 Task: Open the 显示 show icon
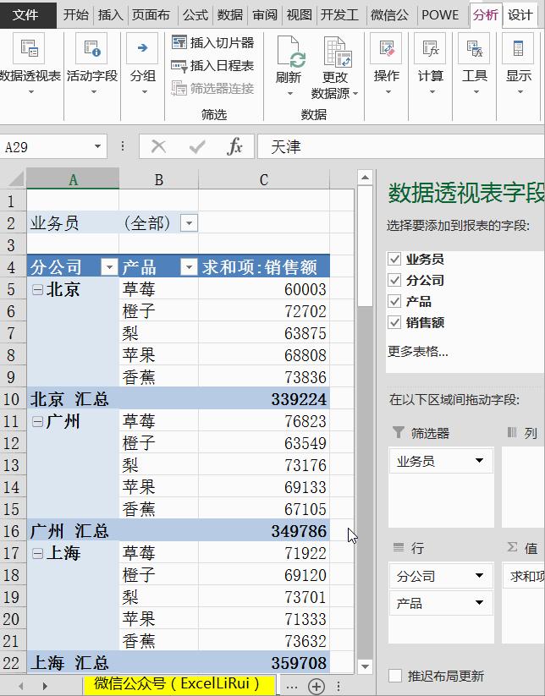click(519, 48)
